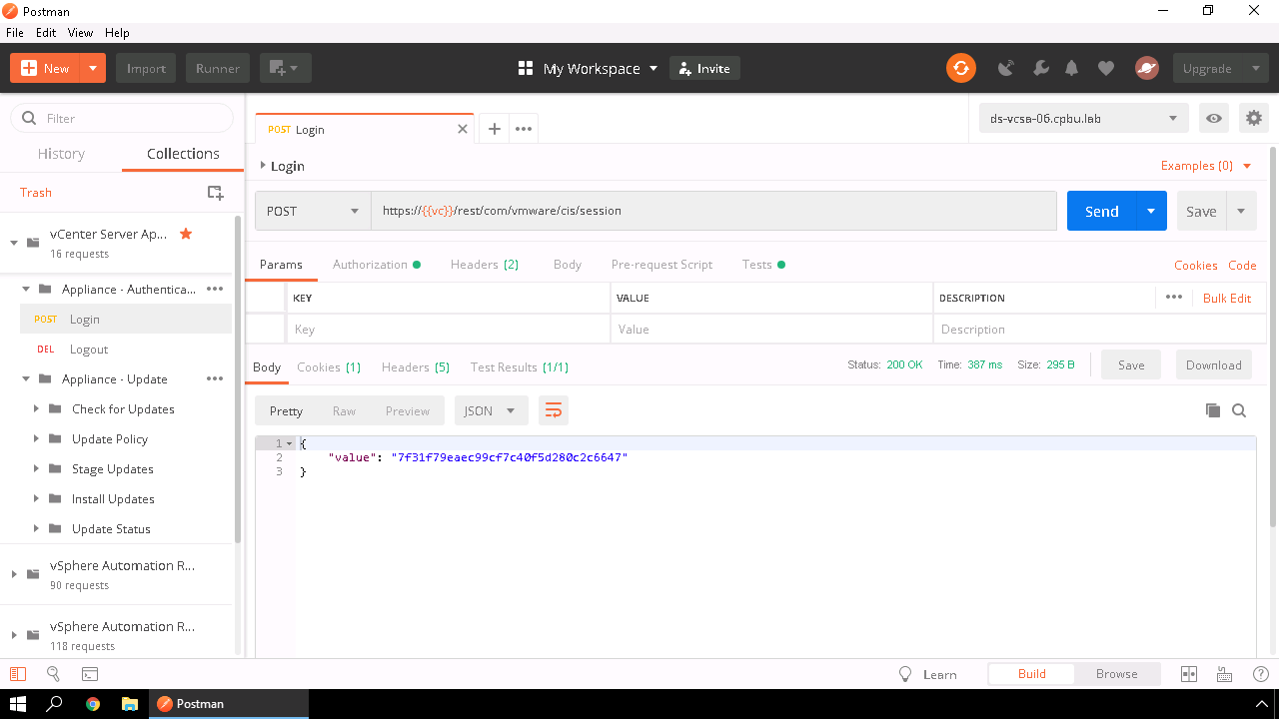This screenshot has height=719, width=1279.
Task: Open File Explorer from the taskbar
Action: coord(130,704)
